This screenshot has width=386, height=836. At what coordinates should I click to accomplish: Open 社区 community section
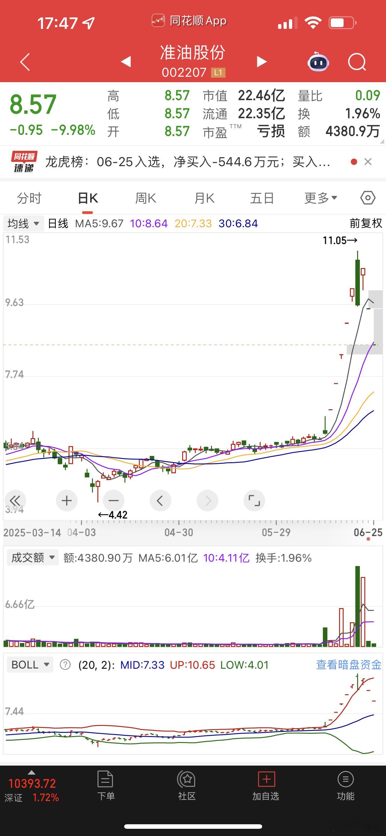point(186,785)
